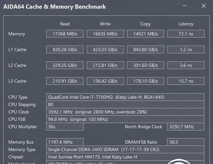Select the L2 Cache Latency 3.6 ns box
This screenshot has height=164, width=213.
click(x=186, y=65)
